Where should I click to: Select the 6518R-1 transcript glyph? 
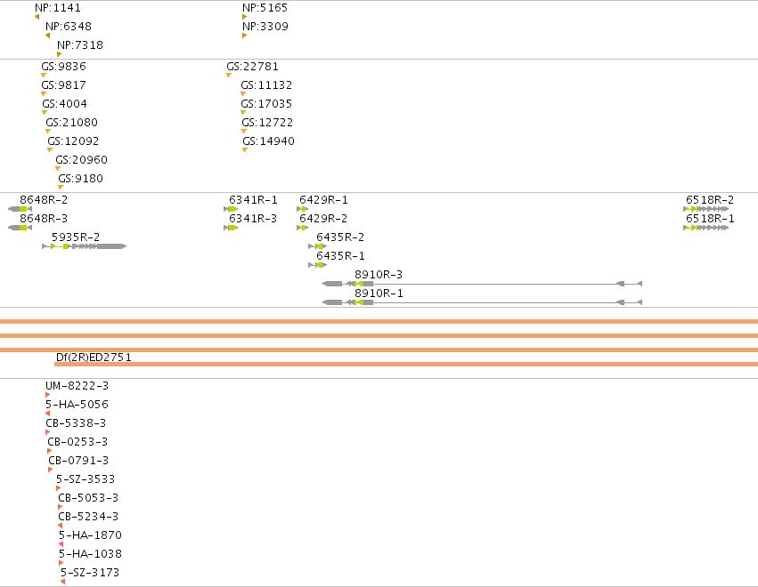pos(705,228)
